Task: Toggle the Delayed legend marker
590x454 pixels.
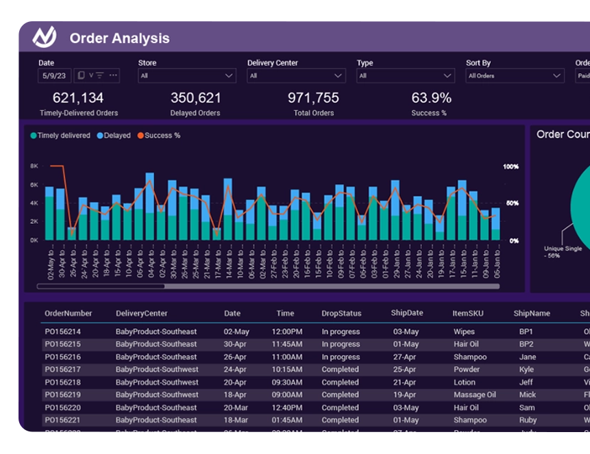Action: 100,136
